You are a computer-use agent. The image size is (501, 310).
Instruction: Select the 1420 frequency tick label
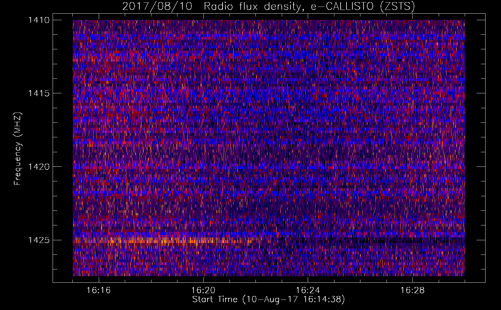point(39,167)
